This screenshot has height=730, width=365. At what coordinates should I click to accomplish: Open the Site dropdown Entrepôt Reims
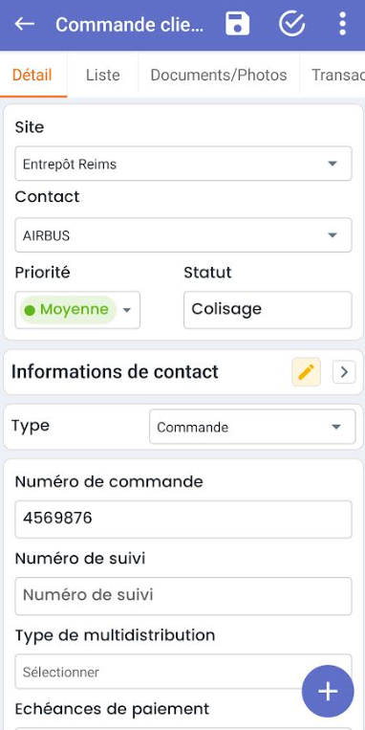183,164
